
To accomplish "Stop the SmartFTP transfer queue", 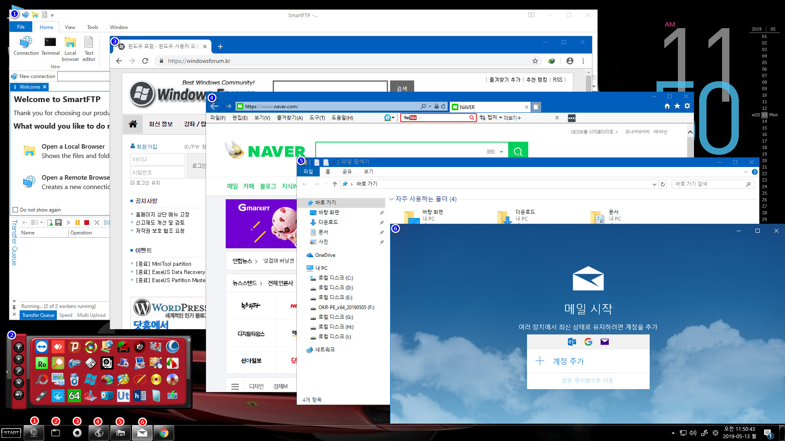I will 87,223.
